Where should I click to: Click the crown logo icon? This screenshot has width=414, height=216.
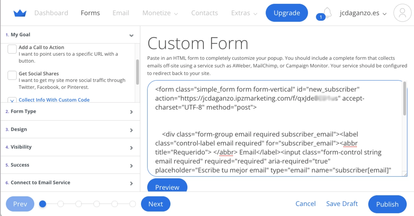click(20, 13)
